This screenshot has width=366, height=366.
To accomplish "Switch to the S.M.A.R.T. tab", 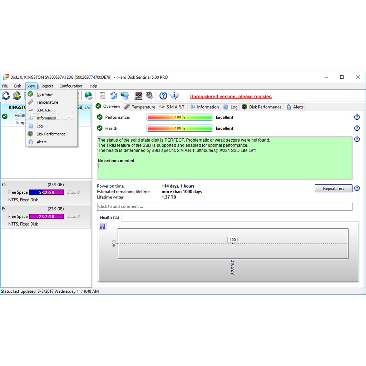I will [172, 107].
